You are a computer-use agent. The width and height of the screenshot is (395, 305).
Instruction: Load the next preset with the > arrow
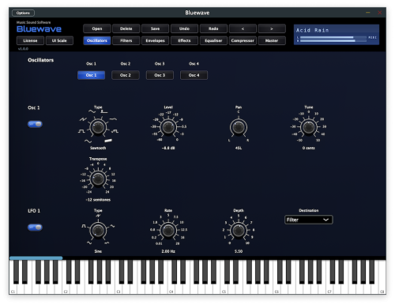click(x=272, y=28)
